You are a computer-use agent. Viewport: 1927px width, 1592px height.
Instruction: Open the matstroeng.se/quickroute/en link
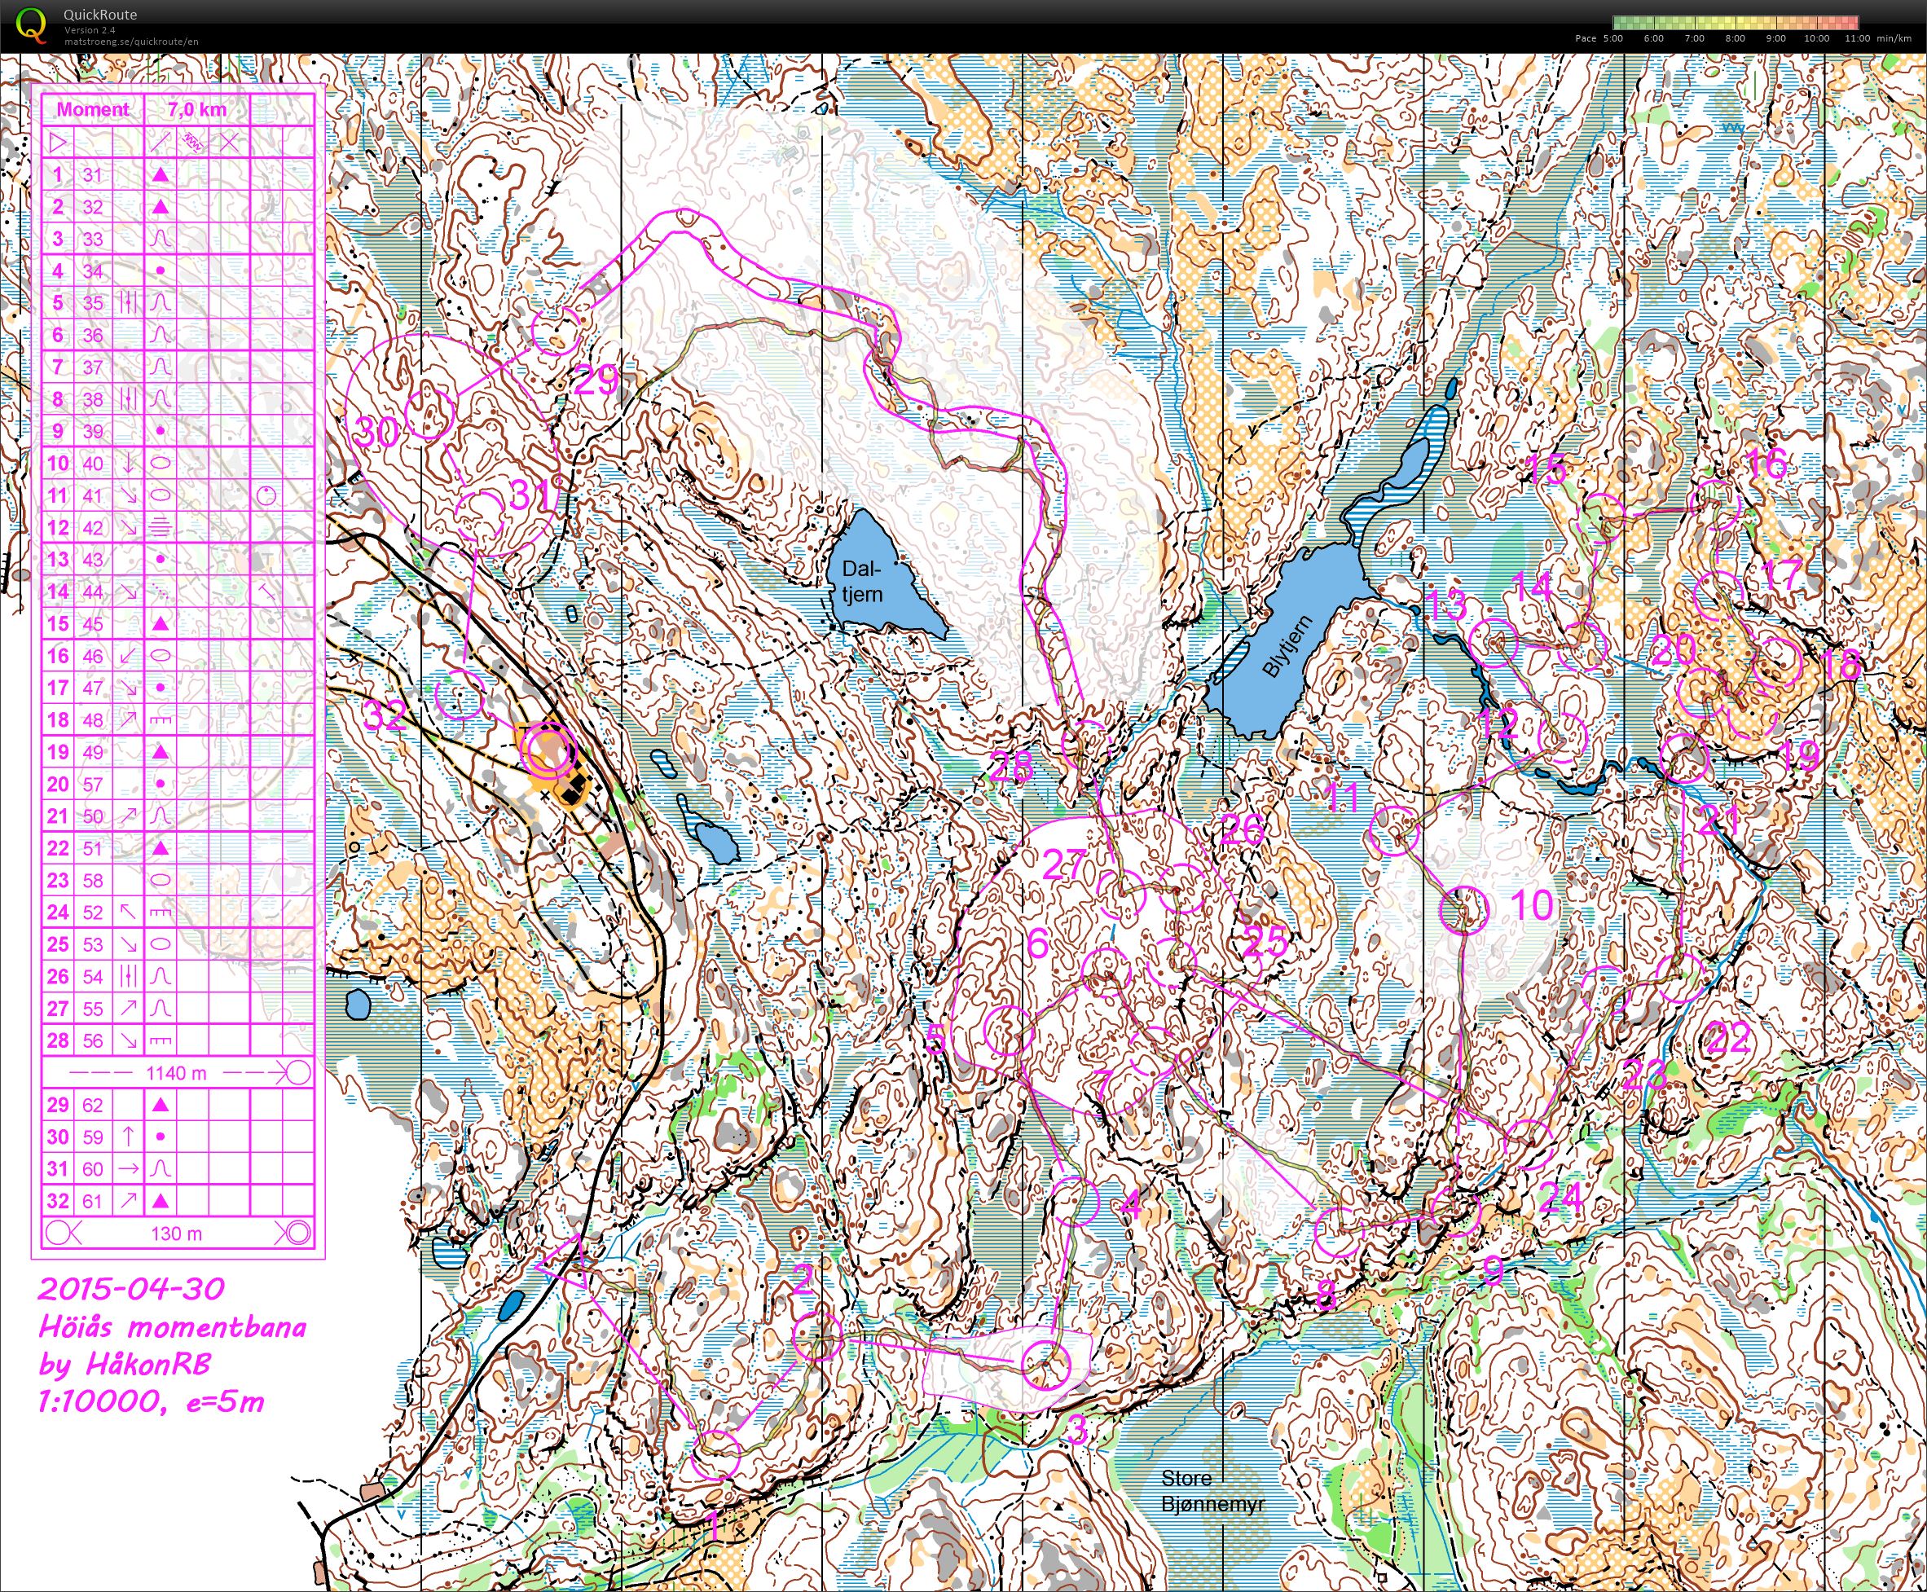pyautogui.click(x=131, y=42)
